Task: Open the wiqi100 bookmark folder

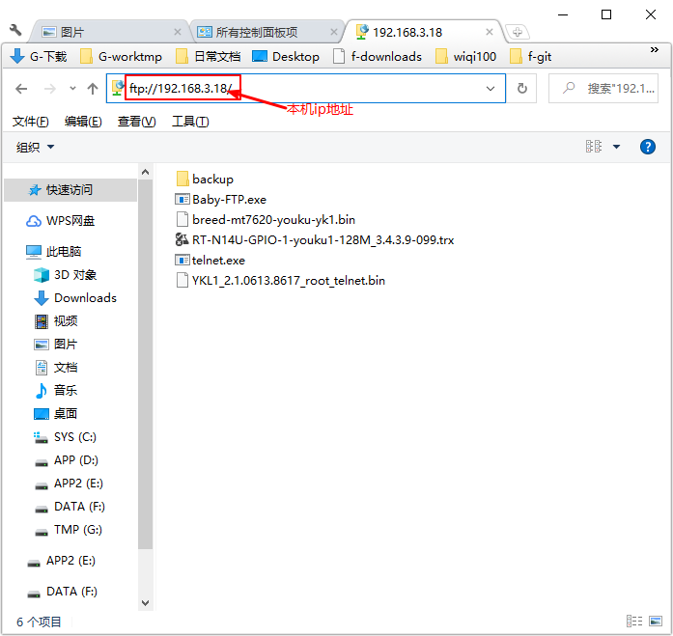Action: point(465,56)
